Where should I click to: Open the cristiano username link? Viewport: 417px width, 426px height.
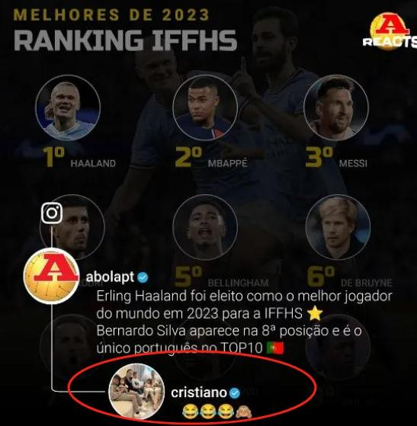pos(199,393)
